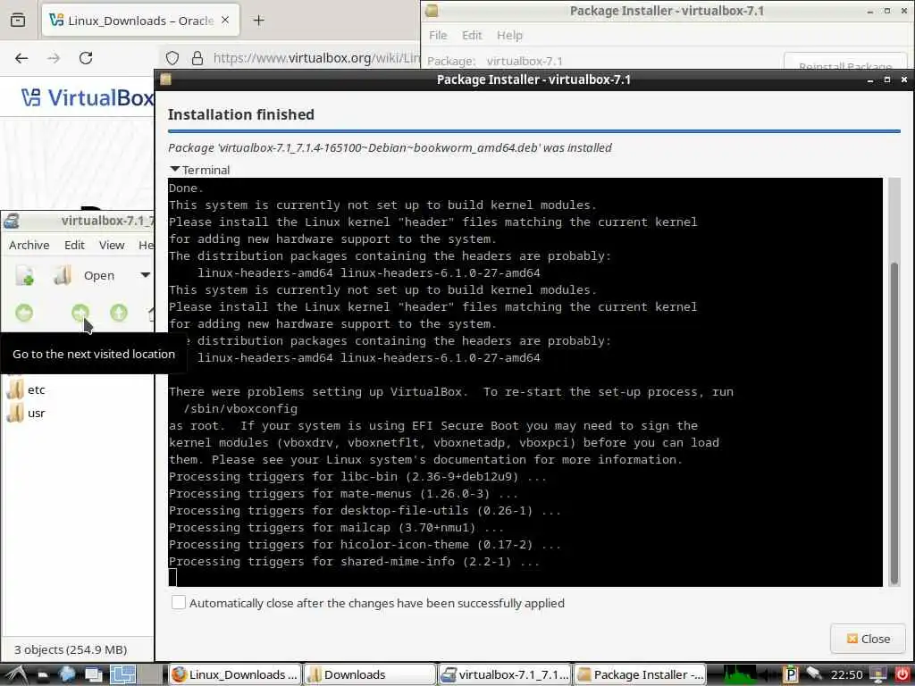Click the '3 objects (254.9 MB)' status text

pyautogui.click(x=71, y=649)
